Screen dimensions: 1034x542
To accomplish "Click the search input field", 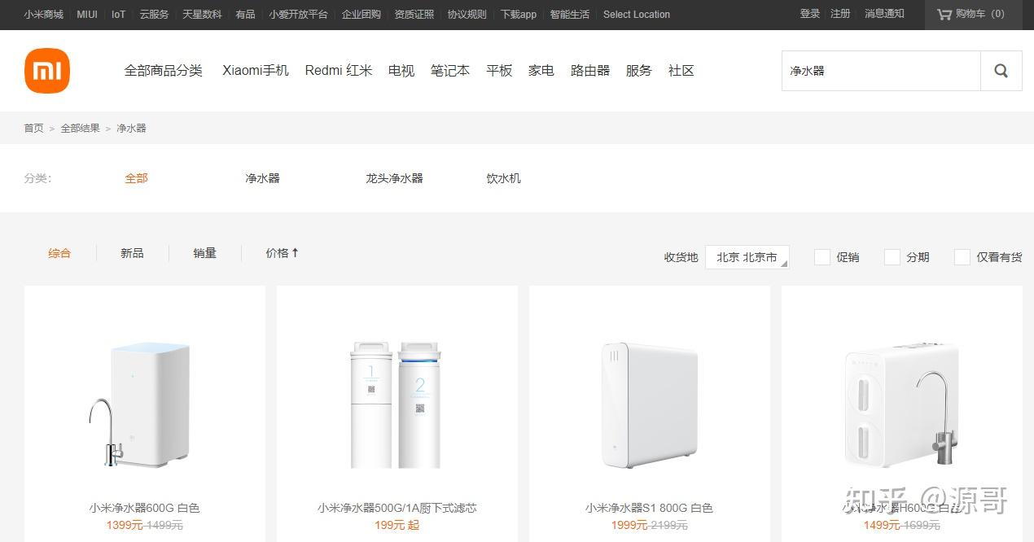I will pyautogui.click(x=881, y=71).
